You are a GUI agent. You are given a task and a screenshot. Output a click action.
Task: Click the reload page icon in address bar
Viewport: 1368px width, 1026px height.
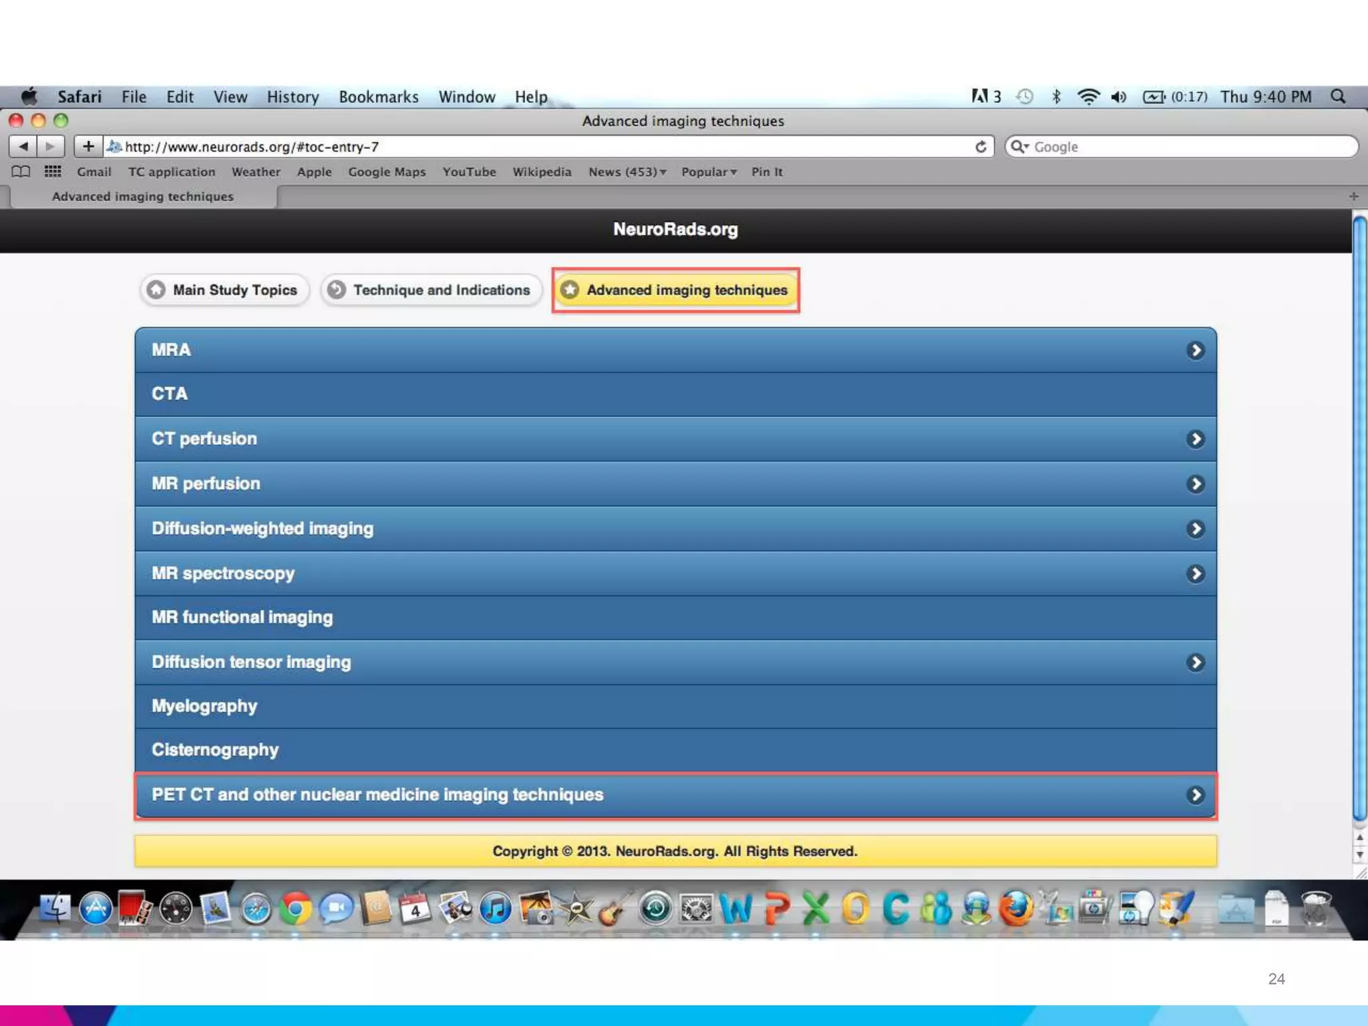(x=981, y=146)
